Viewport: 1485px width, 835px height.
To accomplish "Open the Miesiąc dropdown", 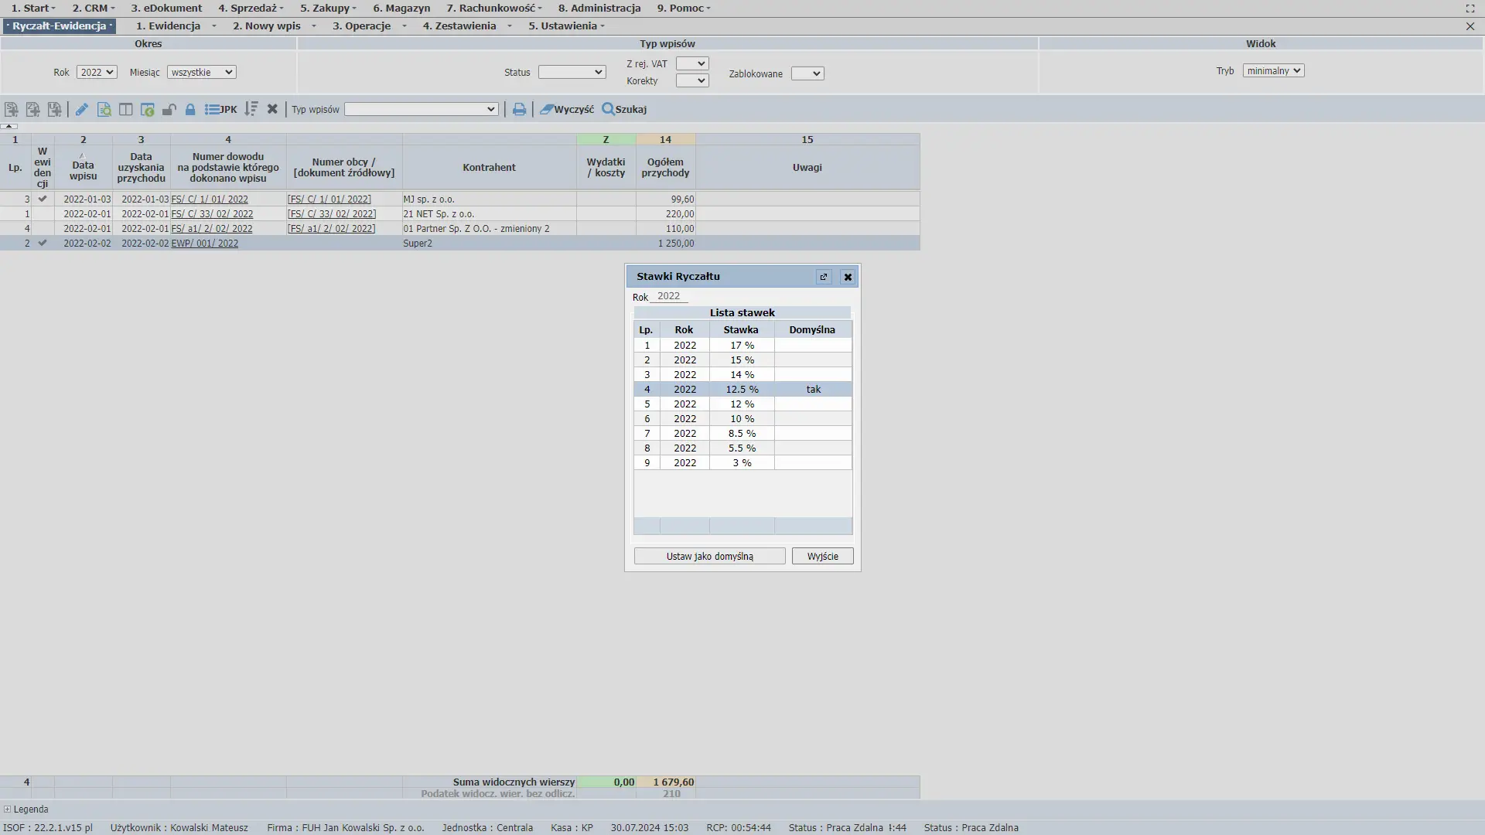I will [201, 72].
